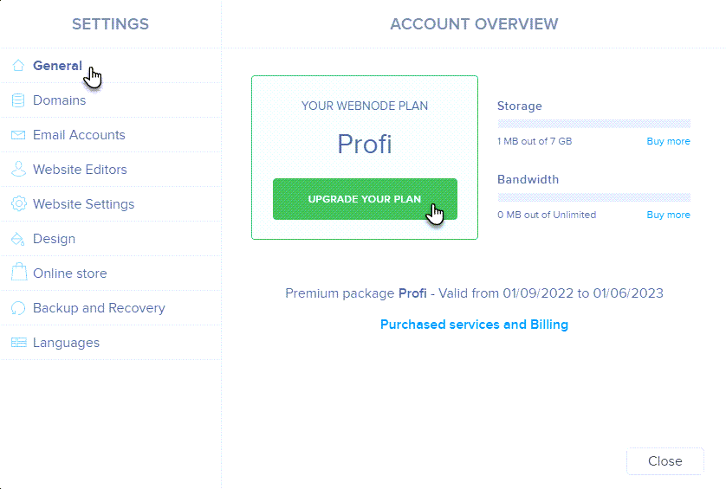The height and width of the screenshot is (489, 726).
Task: Click Buy more link for Bandwidth
Action: click(668, 215)
